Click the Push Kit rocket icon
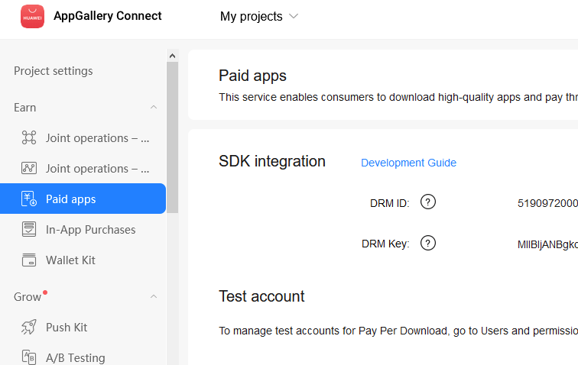 coord(29,328)
